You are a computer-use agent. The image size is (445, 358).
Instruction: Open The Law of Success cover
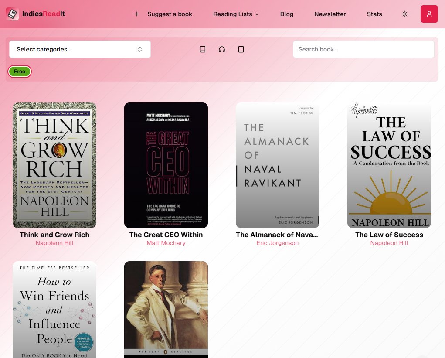pos(389,165)
